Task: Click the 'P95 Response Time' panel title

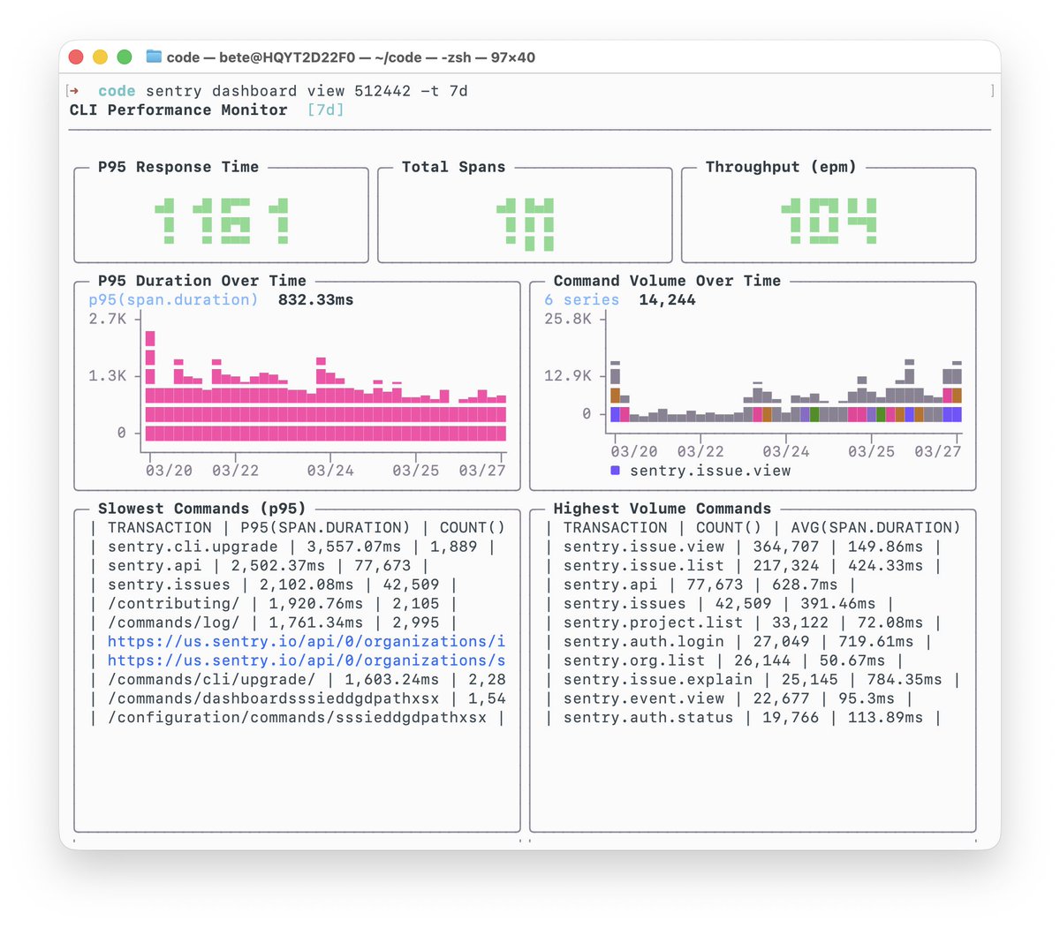Action: click(x=178, y=167)
